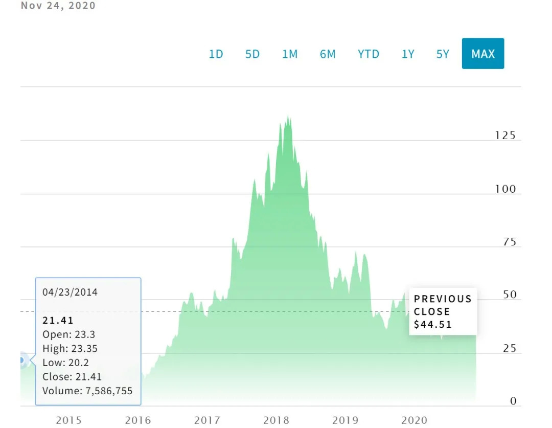The image size is (552, 428).
Task: Click the 2016 x-axis label
Action: click(x=138, y=420)
